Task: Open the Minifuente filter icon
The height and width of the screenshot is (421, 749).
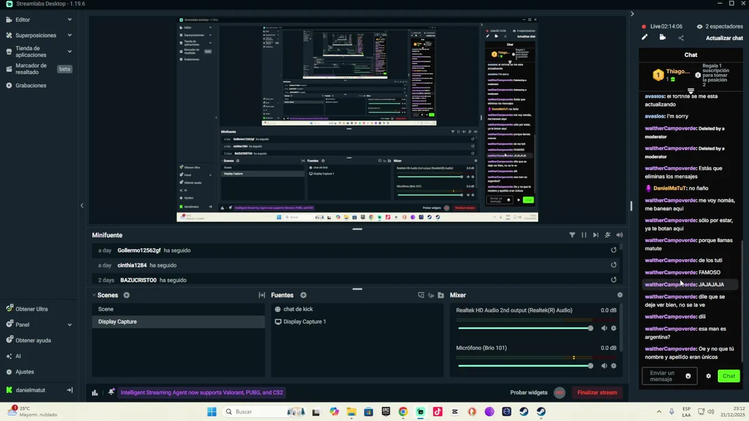Action: click(572, 235)
